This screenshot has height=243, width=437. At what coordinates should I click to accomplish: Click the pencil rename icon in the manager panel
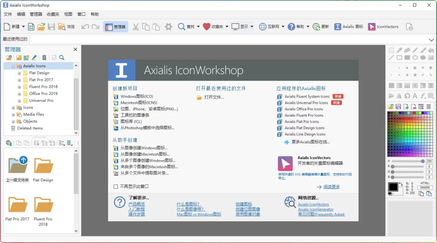coord(34,57)
